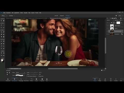The height and width of the screenshot is (93, 124).
Task: Open the Bearbeiten menu
Action: (x=9, y=13)
